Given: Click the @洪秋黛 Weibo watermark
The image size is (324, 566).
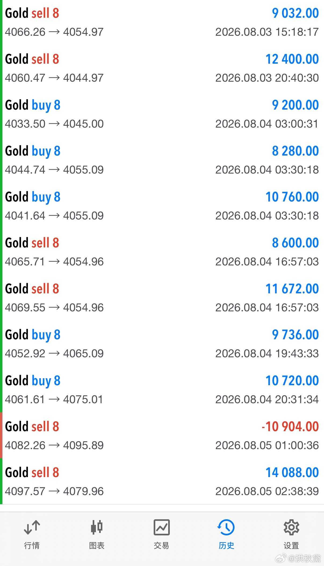Looking at the screenshot, I should [298, 558].
